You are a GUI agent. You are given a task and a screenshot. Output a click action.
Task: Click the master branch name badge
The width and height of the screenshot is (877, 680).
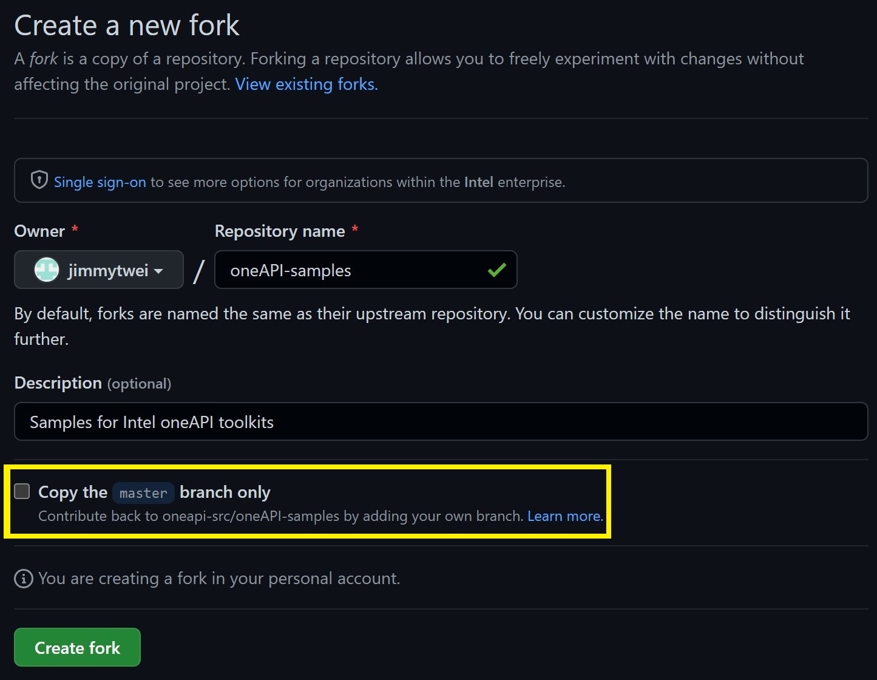point(143,492)
